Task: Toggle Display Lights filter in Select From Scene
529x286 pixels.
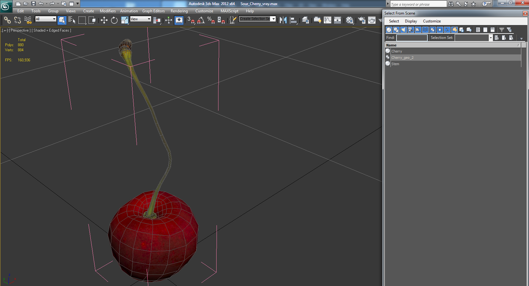Action: click(x=404, y=30)
